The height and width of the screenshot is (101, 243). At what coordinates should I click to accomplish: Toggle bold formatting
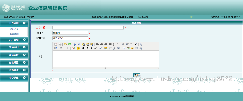click(83, 48)
